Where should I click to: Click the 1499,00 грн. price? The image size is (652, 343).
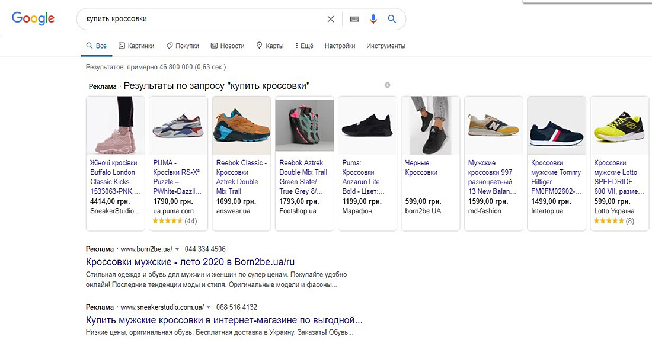coord(551,201)
